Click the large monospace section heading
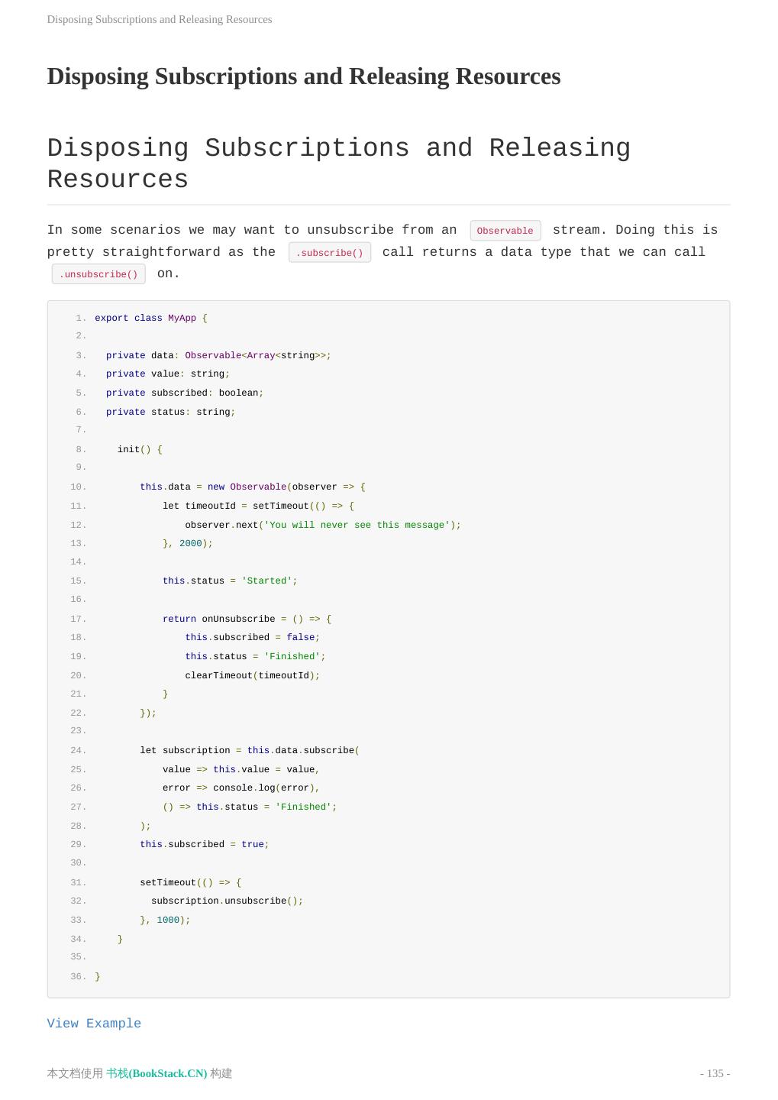Image resolution: width=778 pixels, height=1100 pixels. pos(338,163)
